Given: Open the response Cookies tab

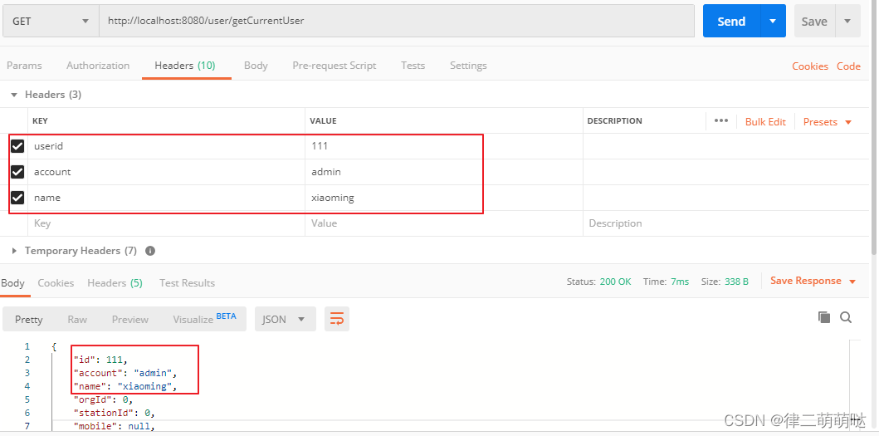Looking at the screenshot, I should click(56, 283).
